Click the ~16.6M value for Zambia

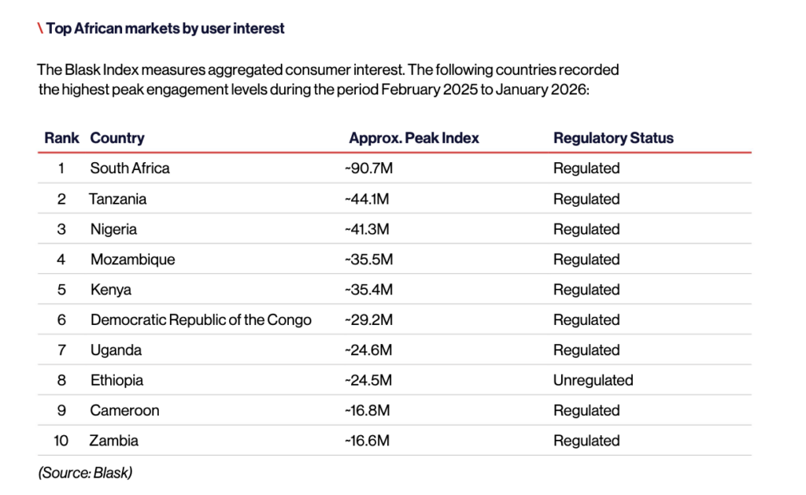367,441
